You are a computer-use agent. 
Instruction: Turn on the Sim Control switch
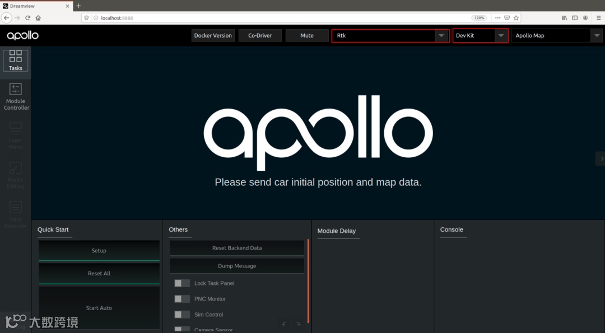click(182, 315)
